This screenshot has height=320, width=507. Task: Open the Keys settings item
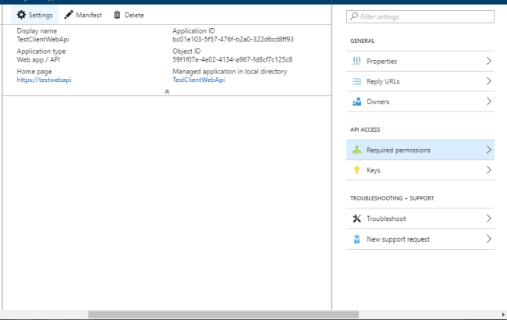pos(420,170)
